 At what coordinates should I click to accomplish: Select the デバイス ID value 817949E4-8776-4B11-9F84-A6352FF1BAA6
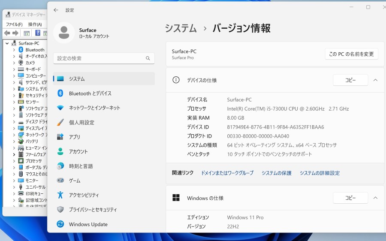tap(275, 127)
